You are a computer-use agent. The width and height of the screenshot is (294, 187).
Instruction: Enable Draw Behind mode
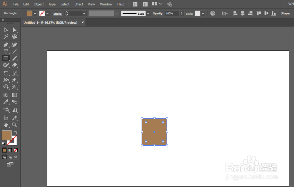pos(10,157)
